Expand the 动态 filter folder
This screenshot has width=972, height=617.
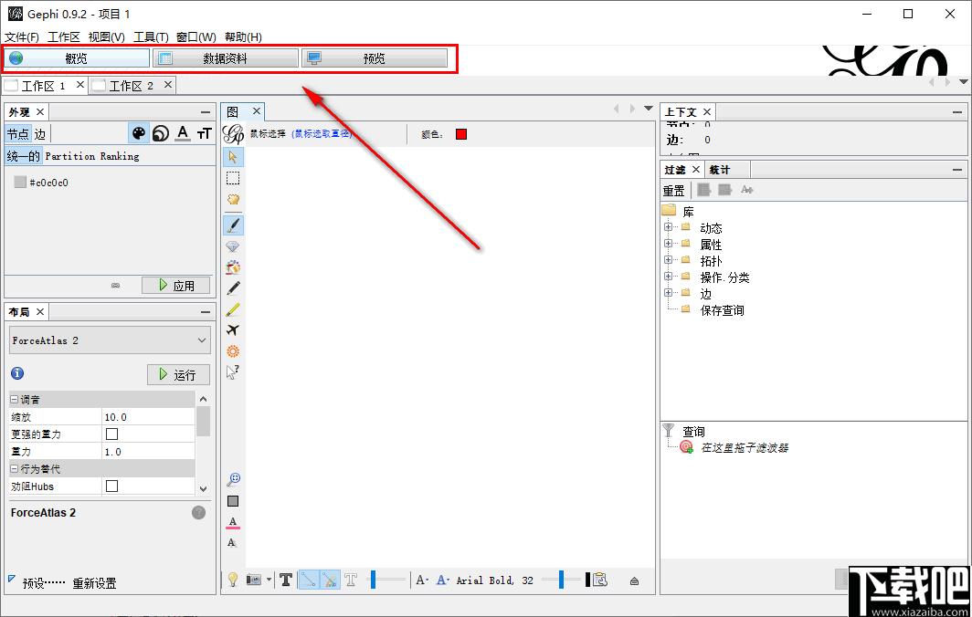pyautogui.click(x=669, y=226)
